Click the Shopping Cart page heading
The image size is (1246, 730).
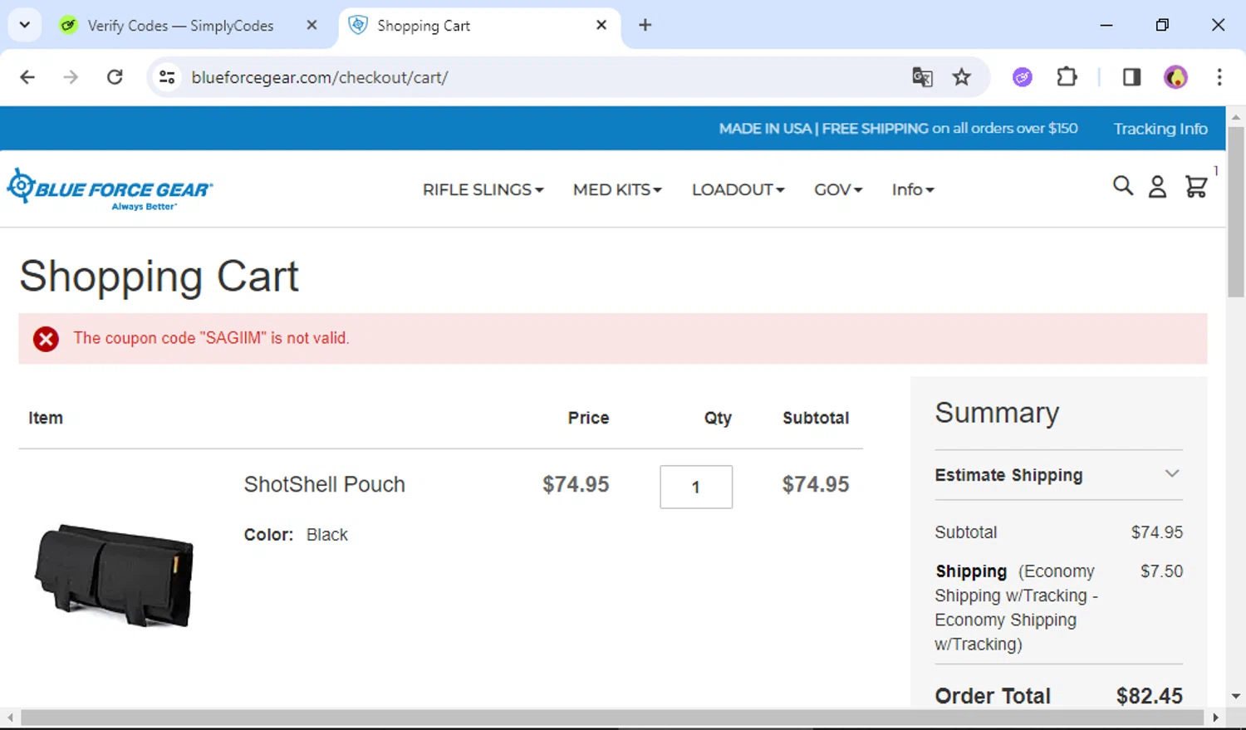[159, 277]
